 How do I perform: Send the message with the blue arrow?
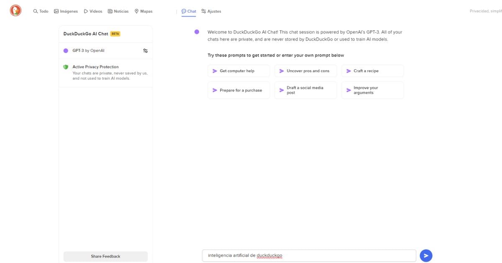(426, 255)
